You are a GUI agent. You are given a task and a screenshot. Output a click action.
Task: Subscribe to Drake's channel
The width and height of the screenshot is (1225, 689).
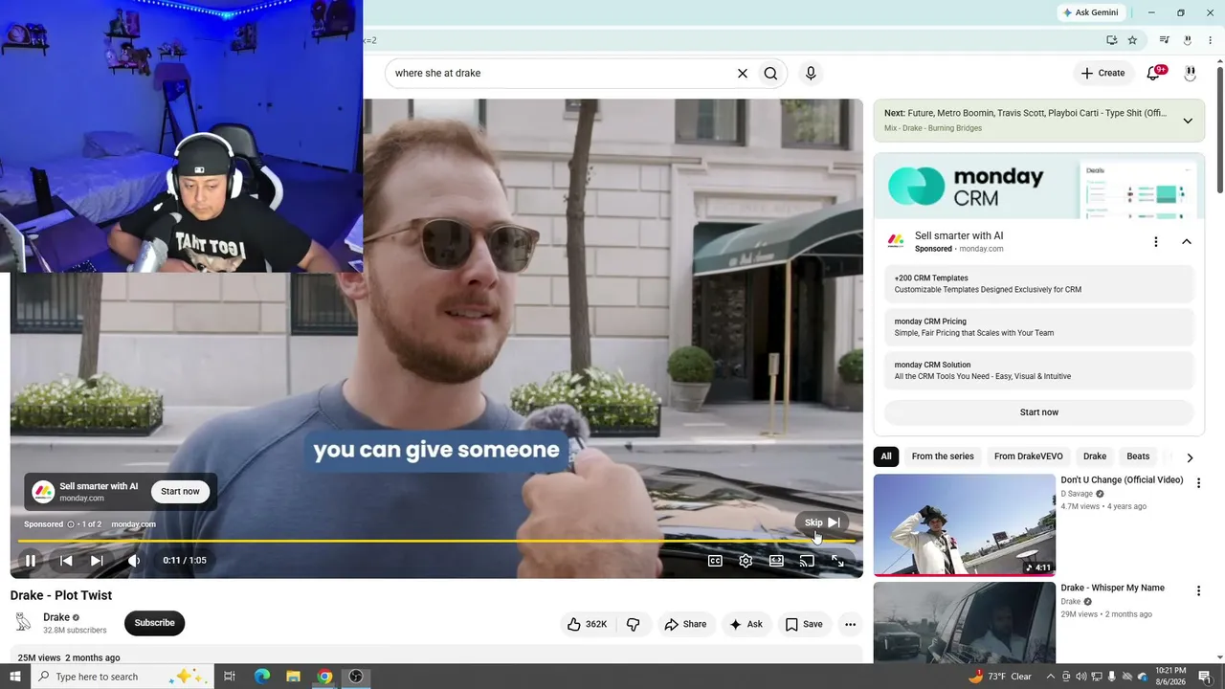pos(154,623)
